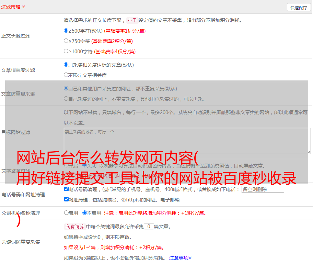Enable 文本鉴黄过滤 with the 开启 radio
The height and width of the screenshot is (264, 313).
click(x=66, y=165)
